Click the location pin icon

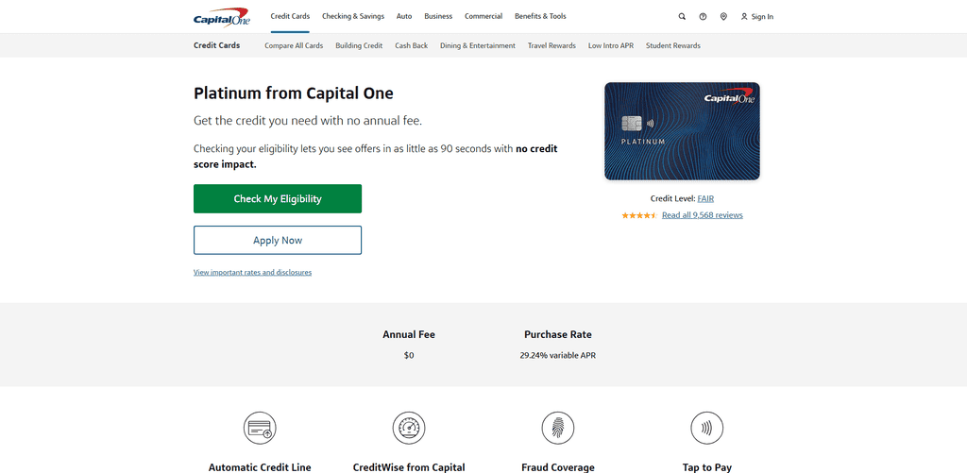[x=723, y=17]
